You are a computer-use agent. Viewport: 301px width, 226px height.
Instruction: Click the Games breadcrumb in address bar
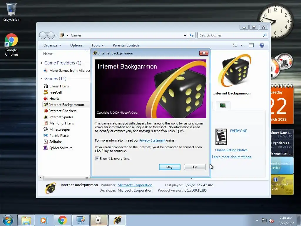point(76,35)
